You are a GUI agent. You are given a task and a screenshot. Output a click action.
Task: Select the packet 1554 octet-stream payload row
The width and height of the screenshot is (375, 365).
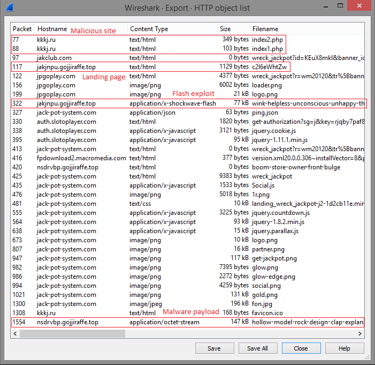[x=187, y=322]
